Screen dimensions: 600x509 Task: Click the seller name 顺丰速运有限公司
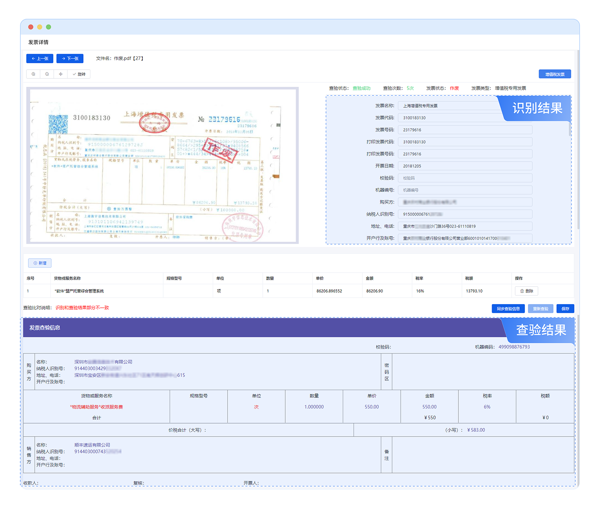92,445
